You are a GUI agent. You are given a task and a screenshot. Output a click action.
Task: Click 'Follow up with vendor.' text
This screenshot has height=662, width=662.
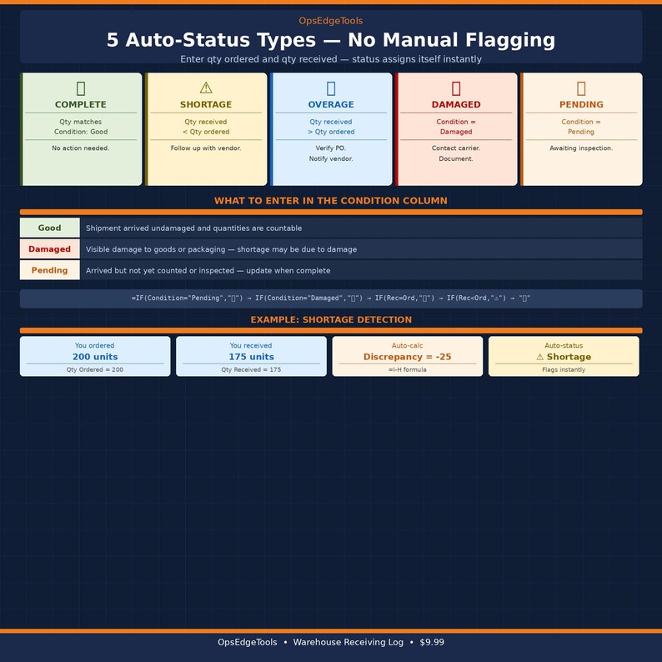pos(206,148)
